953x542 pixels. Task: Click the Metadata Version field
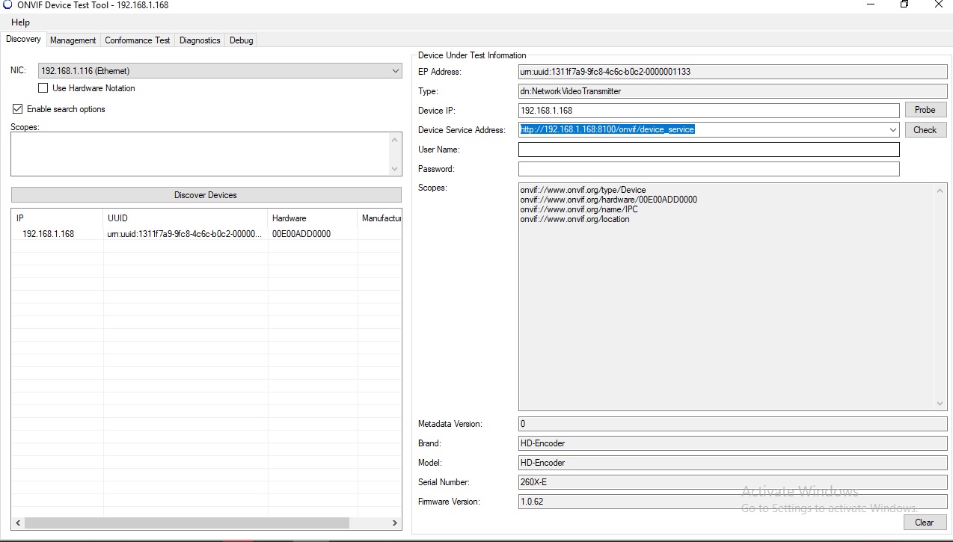click(x=732, y=424)
